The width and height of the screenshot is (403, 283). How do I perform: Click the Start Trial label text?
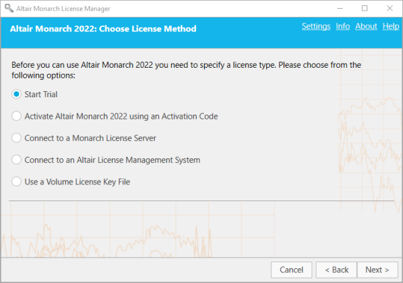coord(41,95)
